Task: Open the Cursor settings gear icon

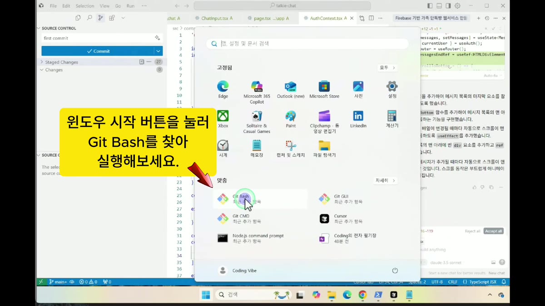Action: click(x=457, y=6)
